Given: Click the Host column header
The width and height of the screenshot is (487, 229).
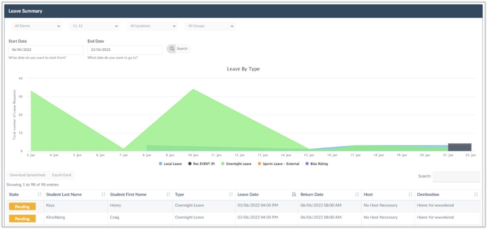Looking at the screenshot, I should 388,195.
